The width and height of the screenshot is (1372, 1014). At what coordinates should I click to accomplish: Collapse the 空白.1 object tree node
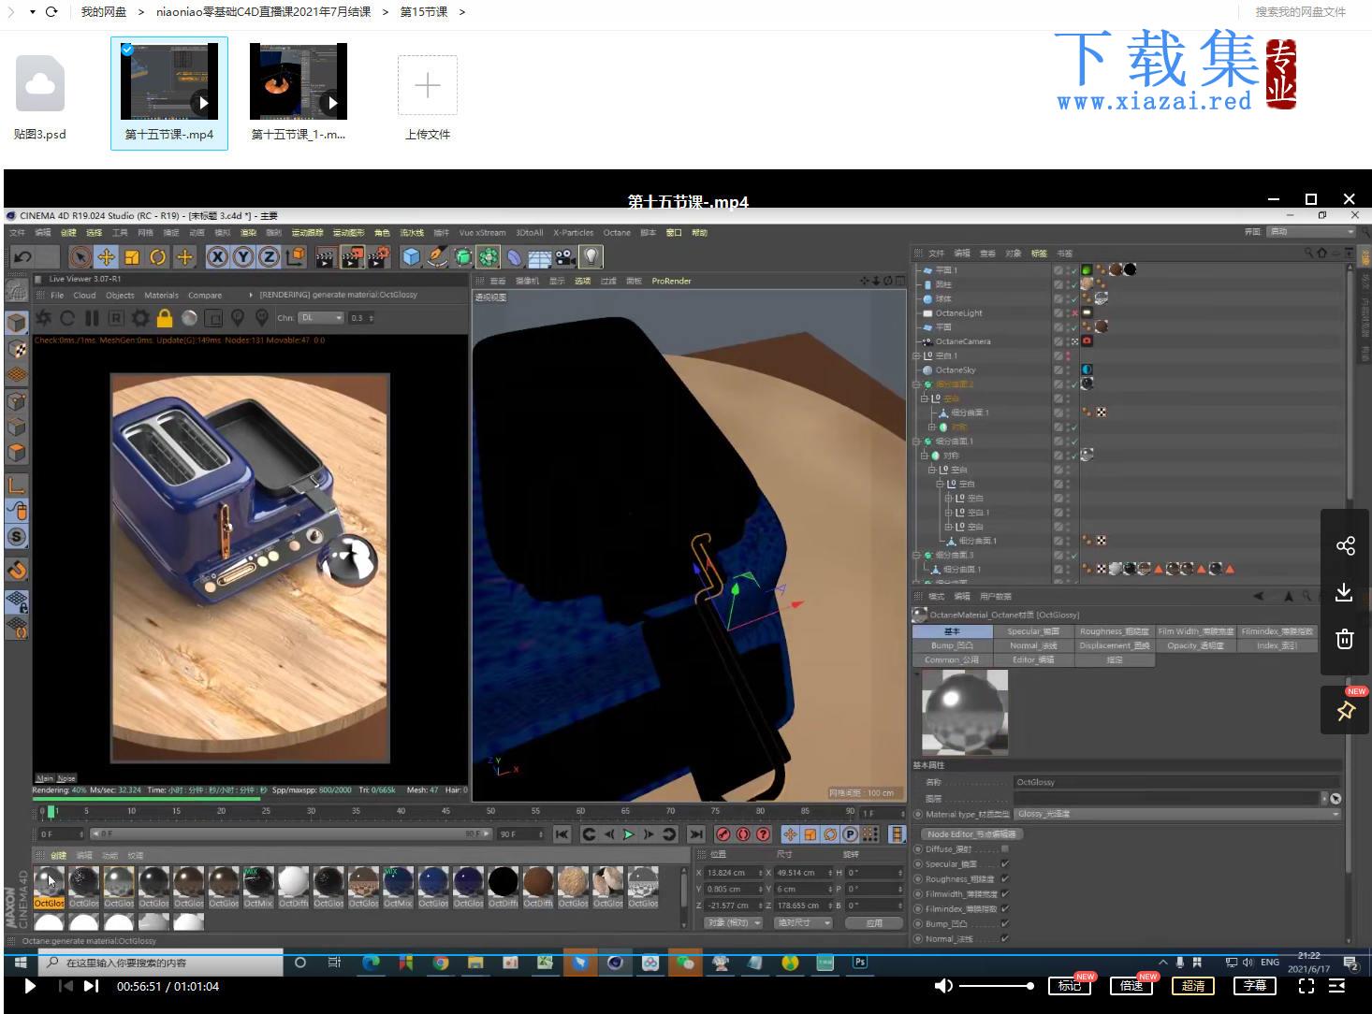[x=917, y=355]
